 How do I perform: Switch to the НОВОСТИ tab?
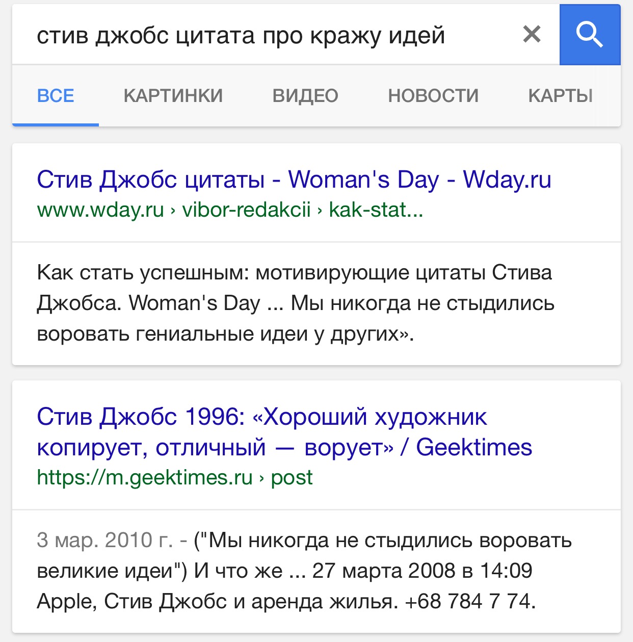click(434, 95)
